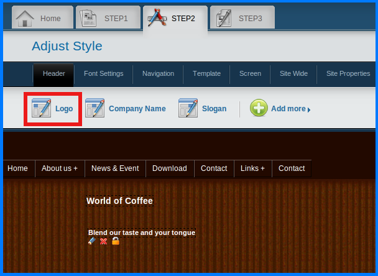Select the Header settings tab
Screen dimensions: 378x276
point(53,75)
